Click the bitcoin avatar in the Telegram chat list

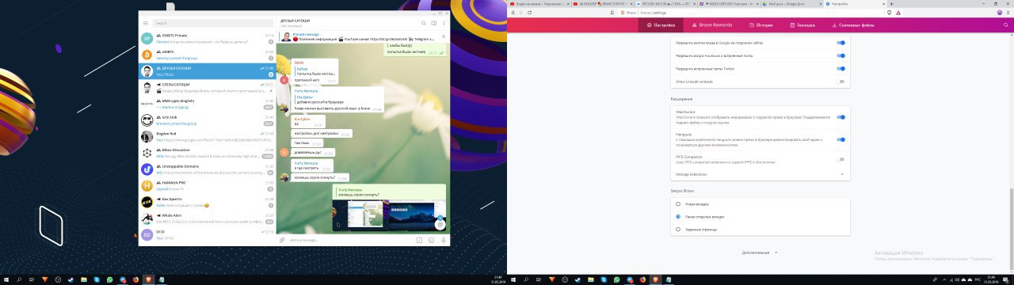click(147, 55)
